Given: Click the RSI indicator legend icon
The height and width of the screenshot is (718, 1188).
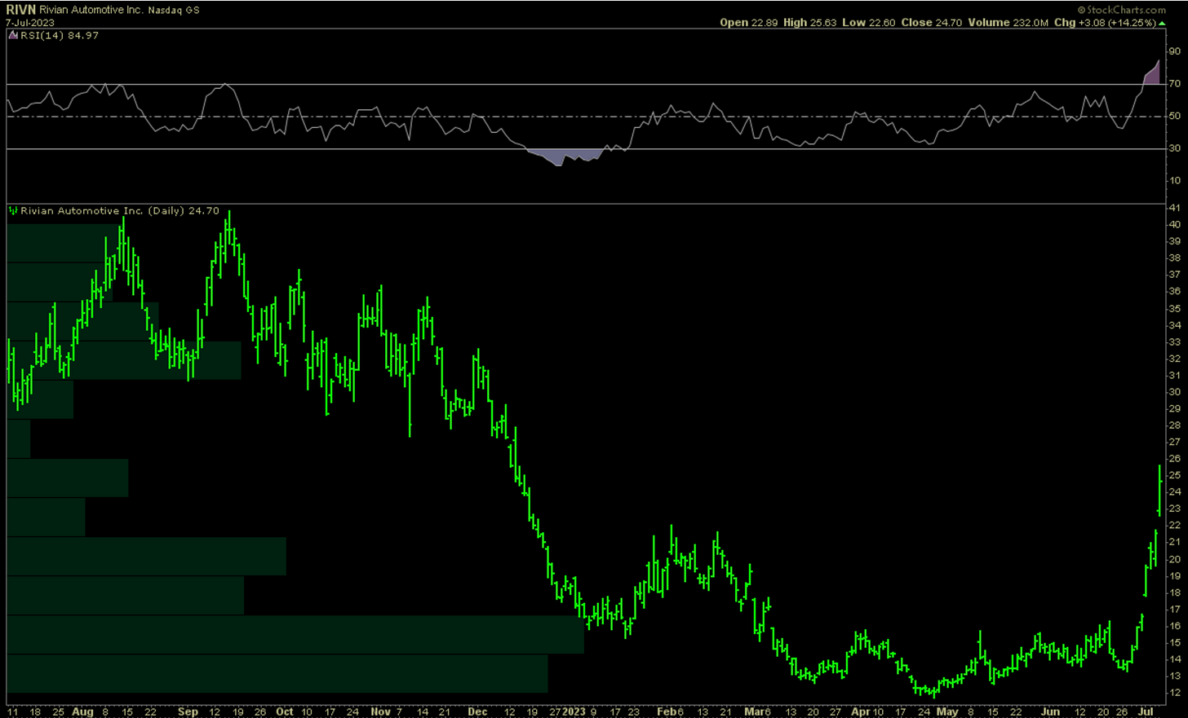Looking at the screenshot, I should [12, 36].
